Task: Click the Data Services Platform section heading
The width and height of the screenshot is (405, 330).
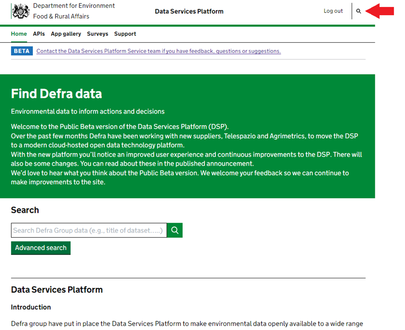Action: 57,290
